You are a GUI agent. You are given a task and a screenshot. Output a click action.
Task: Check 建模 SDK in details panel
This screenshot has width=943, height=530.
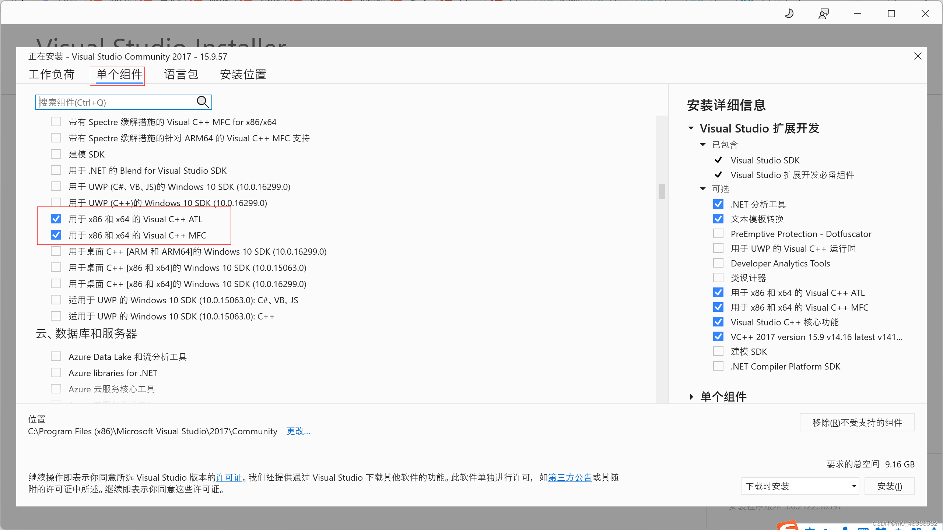718,351
